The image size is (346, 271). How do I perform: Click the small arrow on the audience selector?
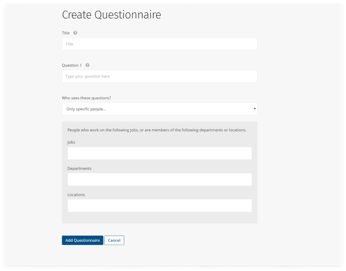tap(255, 109)
